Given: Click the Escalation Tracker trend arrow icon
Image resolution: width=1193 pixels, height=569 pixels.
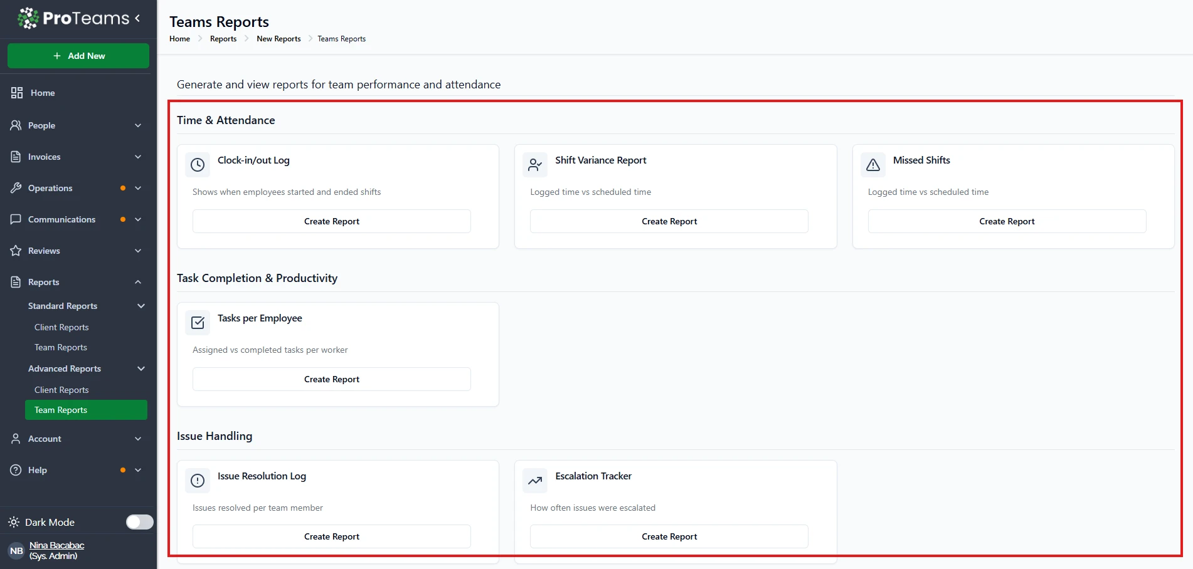Looking at the screenshot, I should tap(535, 481).
